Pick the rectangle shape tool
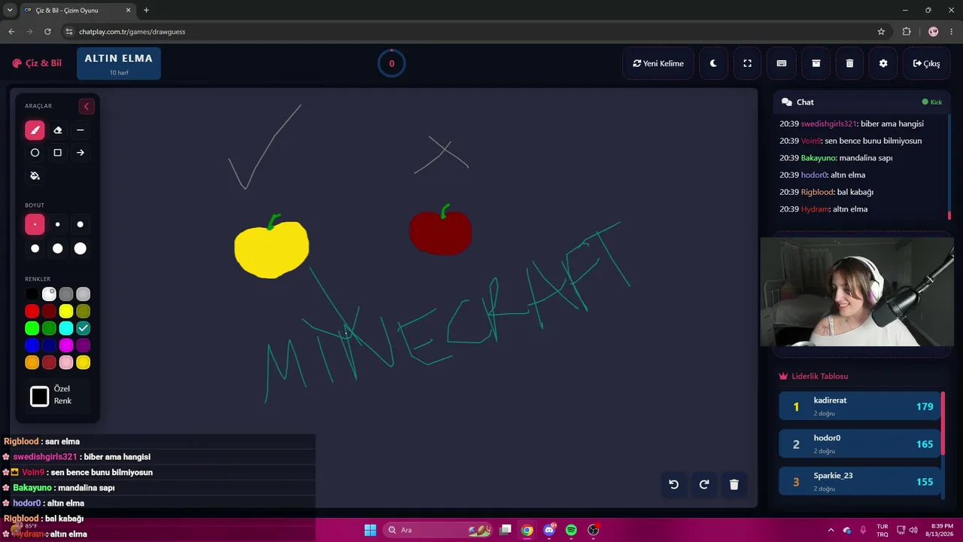 [x=57, y=153]
